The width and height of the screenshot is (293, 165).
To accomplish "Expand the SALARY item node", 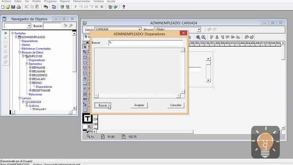I will [30, 79].
